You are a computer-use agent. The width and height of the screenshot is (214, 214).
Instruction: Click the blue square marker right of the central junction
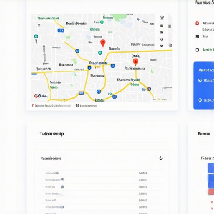[113, 66]
